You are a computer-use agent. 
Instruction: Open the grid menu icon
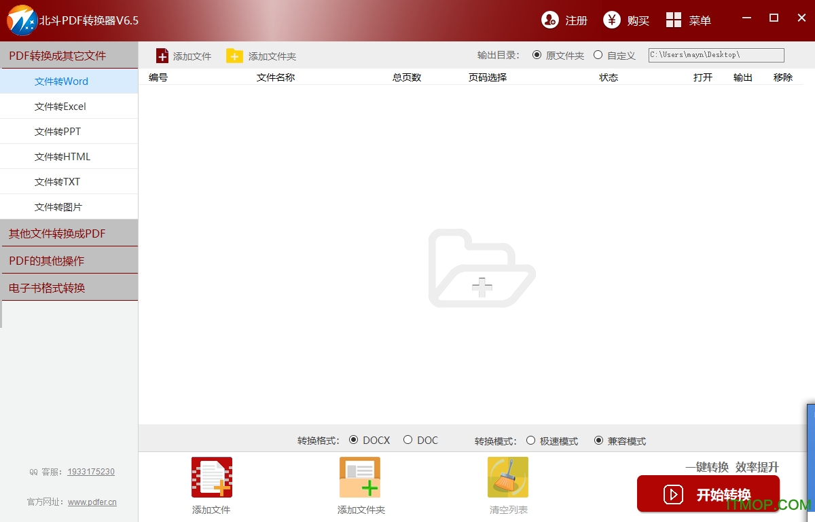pyautogui.click(x=673, y=20)
